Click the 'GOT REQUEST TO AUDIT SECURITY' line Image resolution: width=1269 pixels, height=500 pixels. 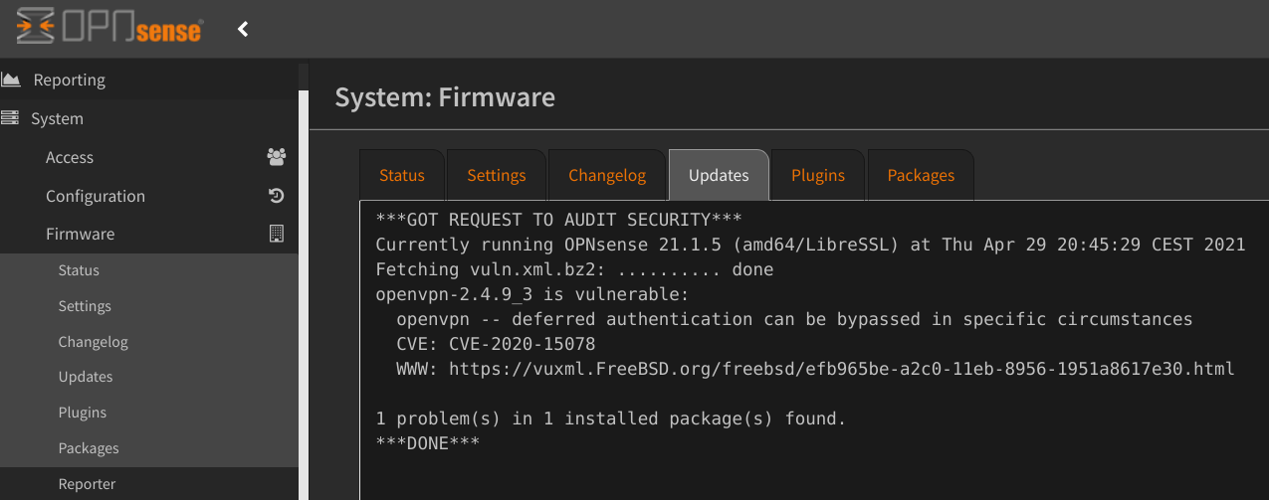click(559, 219)
